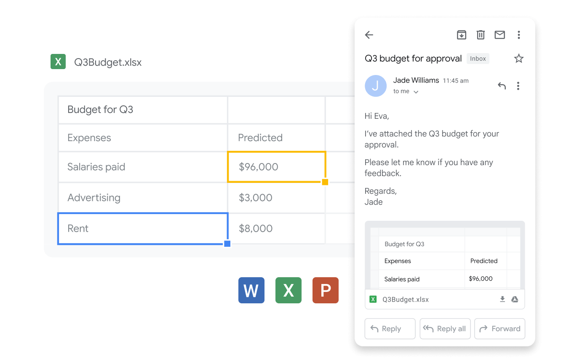The width and height of the screenshot is (561, 364).
Task: Archive the Q3 budget email
Action: (x=462, y=35)
